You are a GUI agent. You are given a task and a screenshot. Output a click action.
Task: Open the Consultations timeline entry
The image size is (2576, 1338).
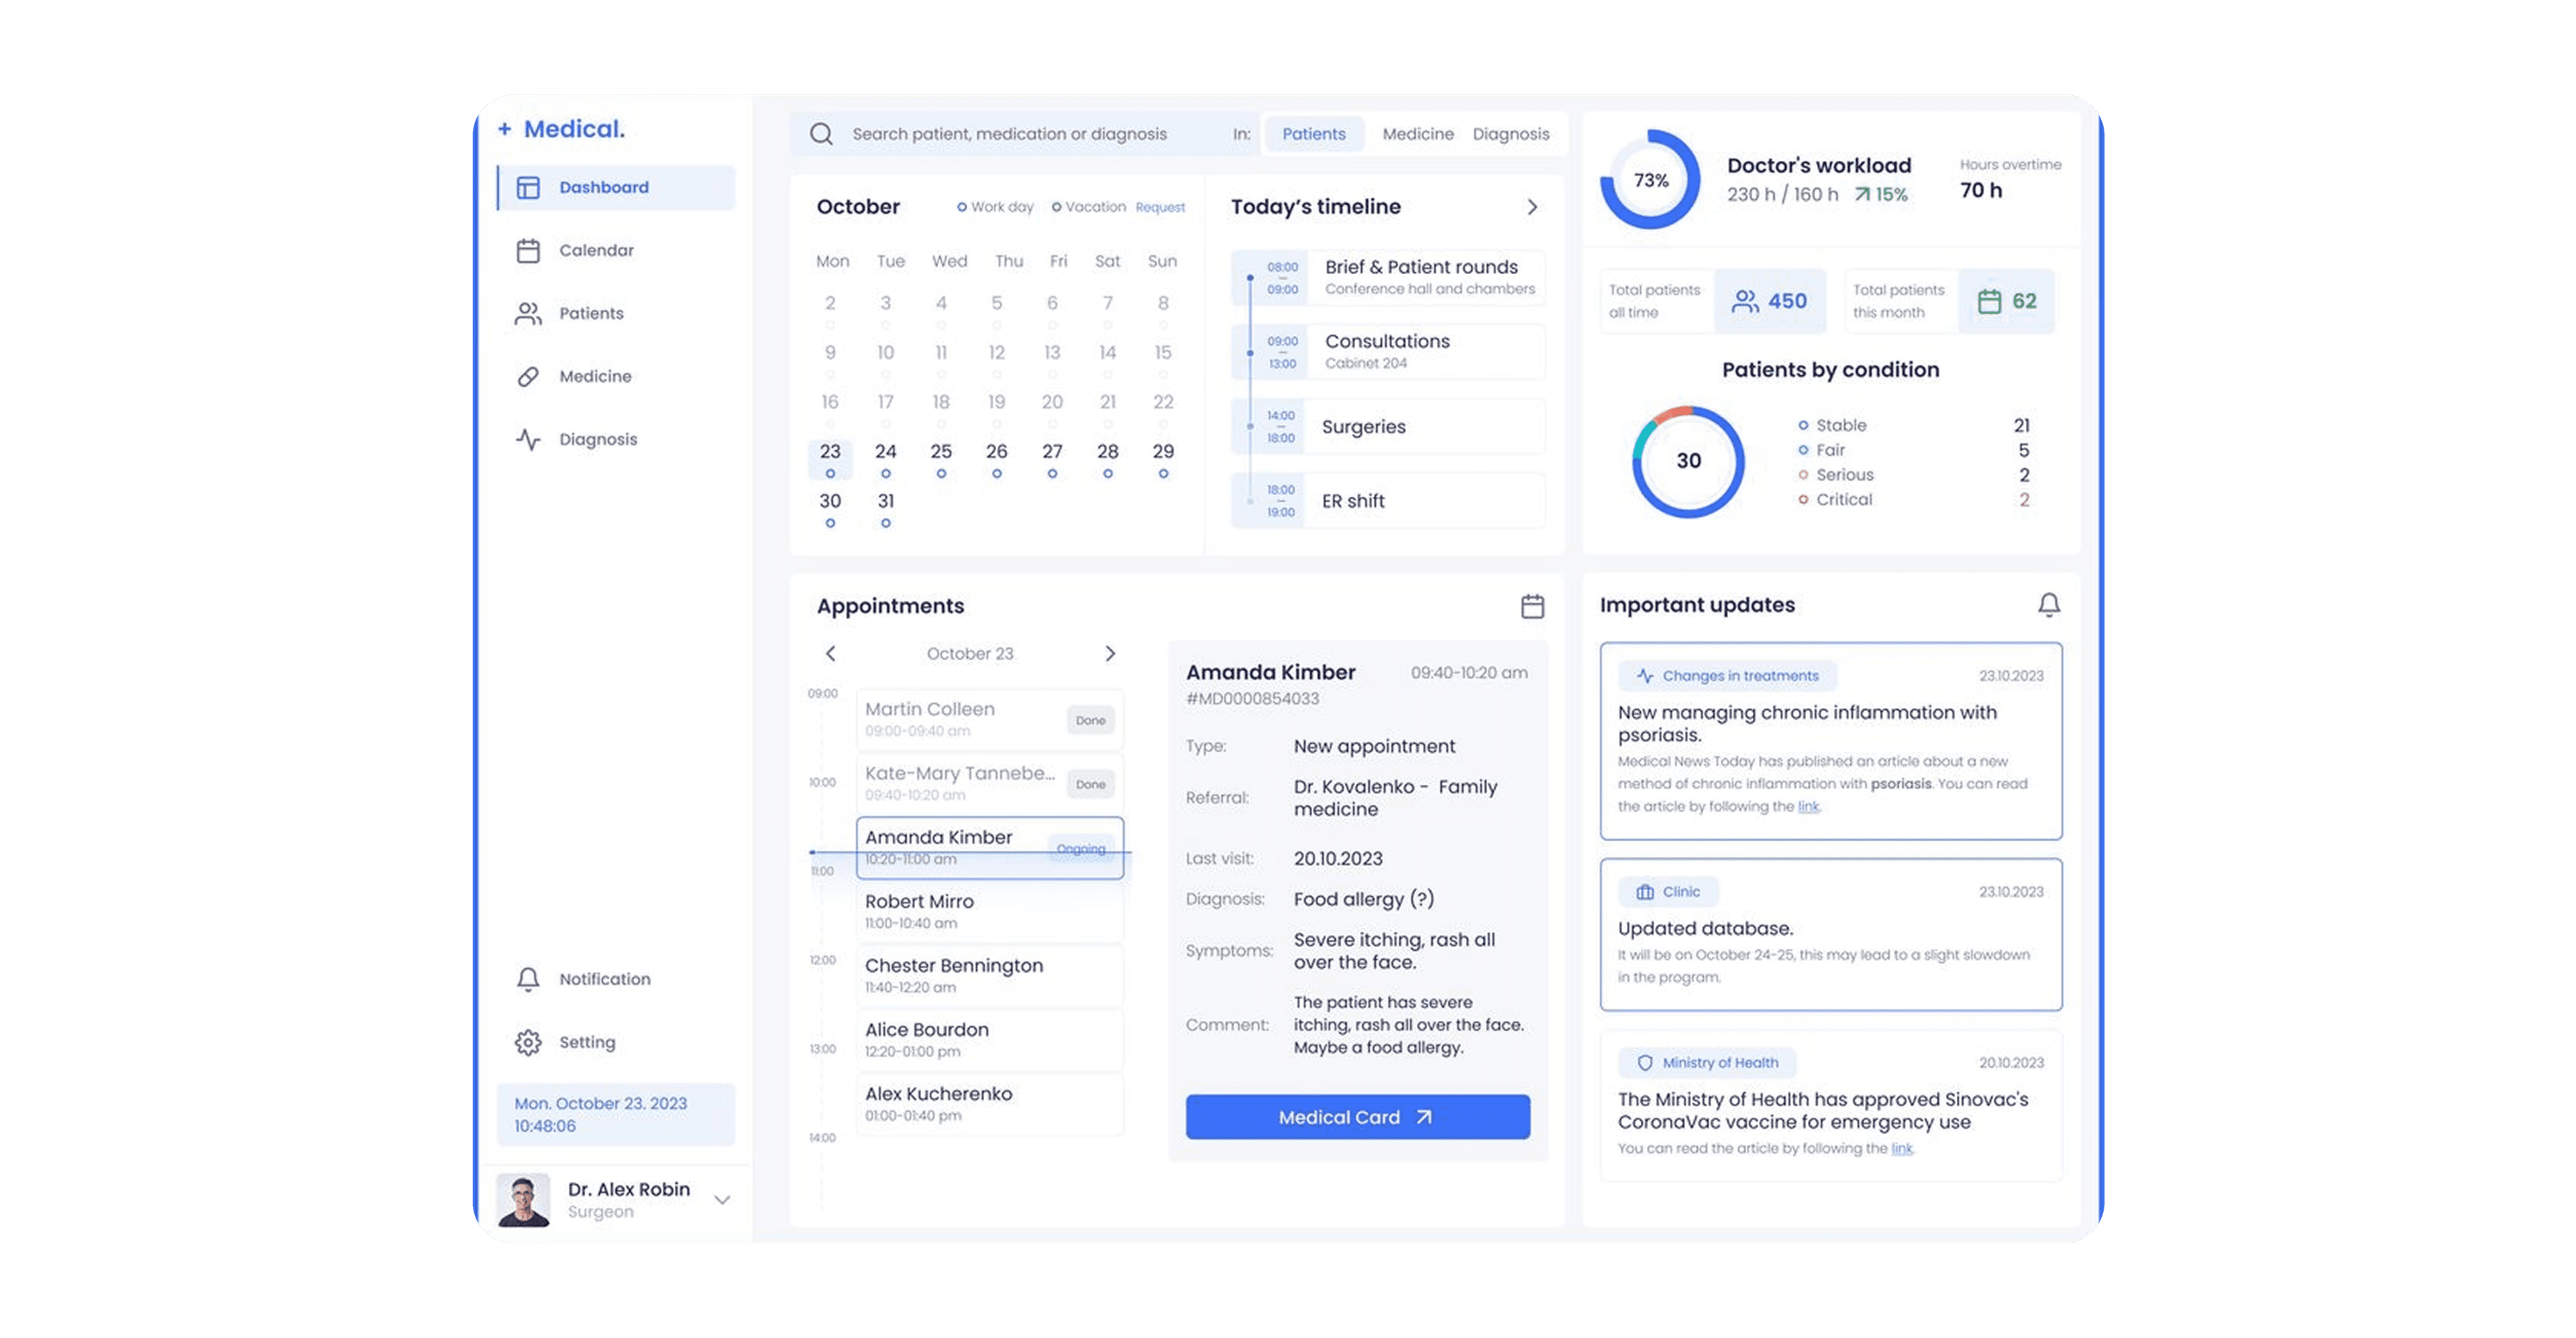[1388, 352]
